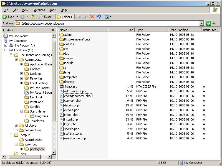Open the Address bar dropdown arrow

coord(202,23)
